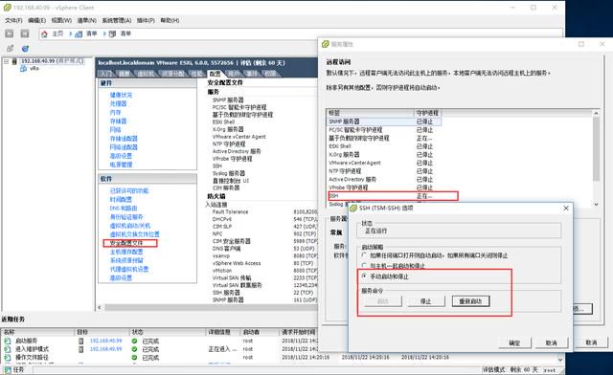Screen dimensions: 613x375
Task: Open the 视图(W) menu
Action: 61,20
